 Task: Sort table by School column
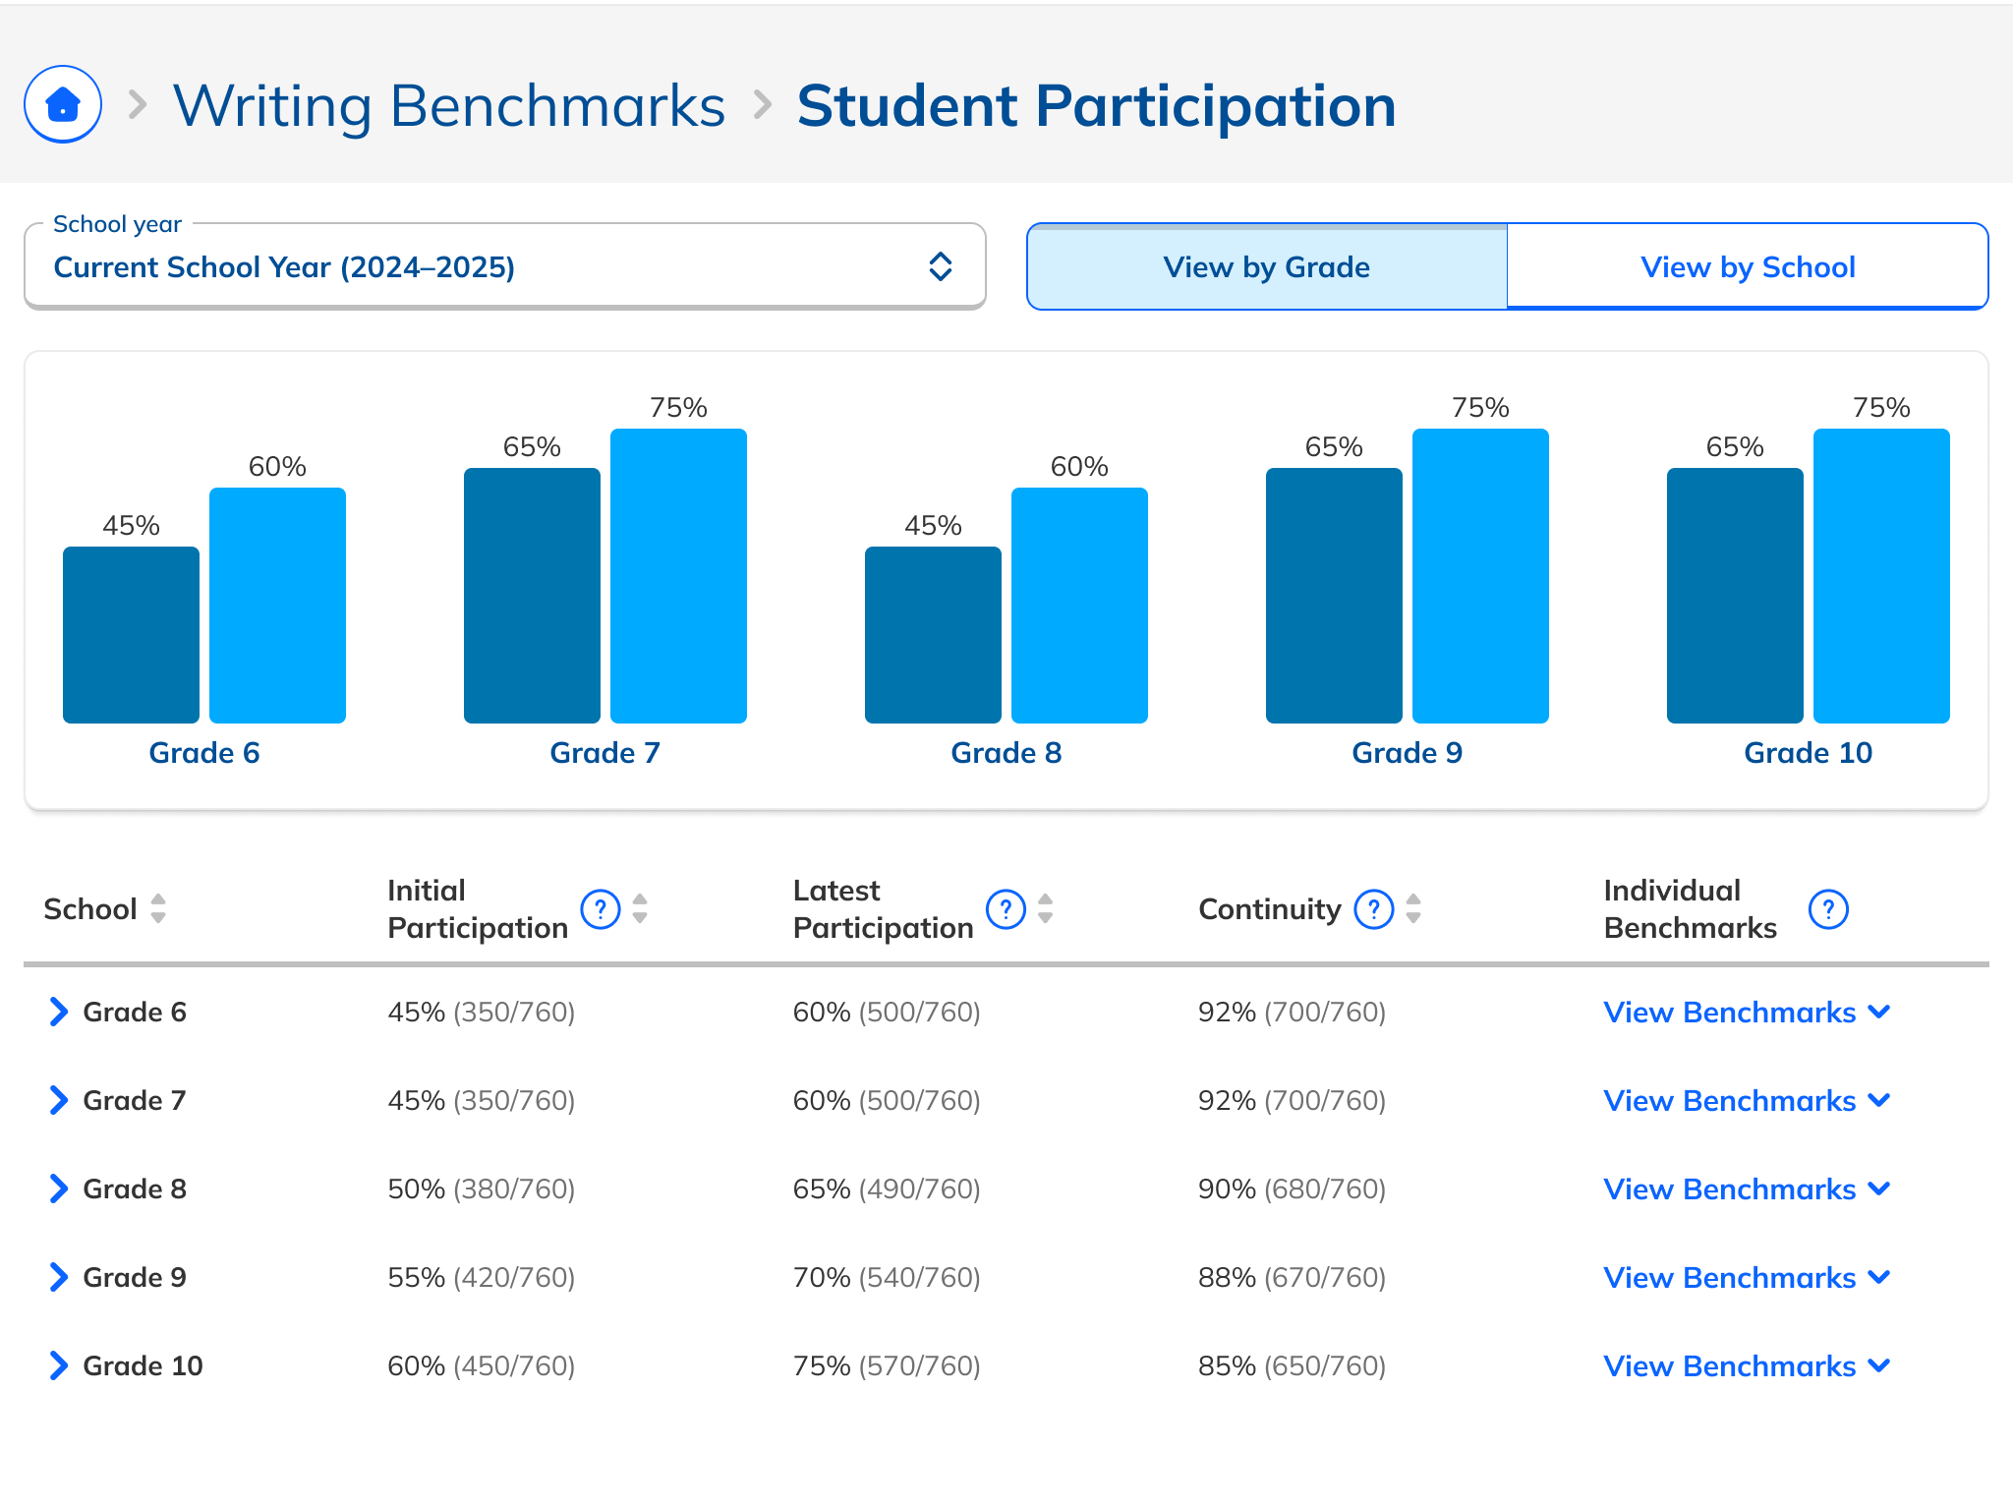(157, 909)
